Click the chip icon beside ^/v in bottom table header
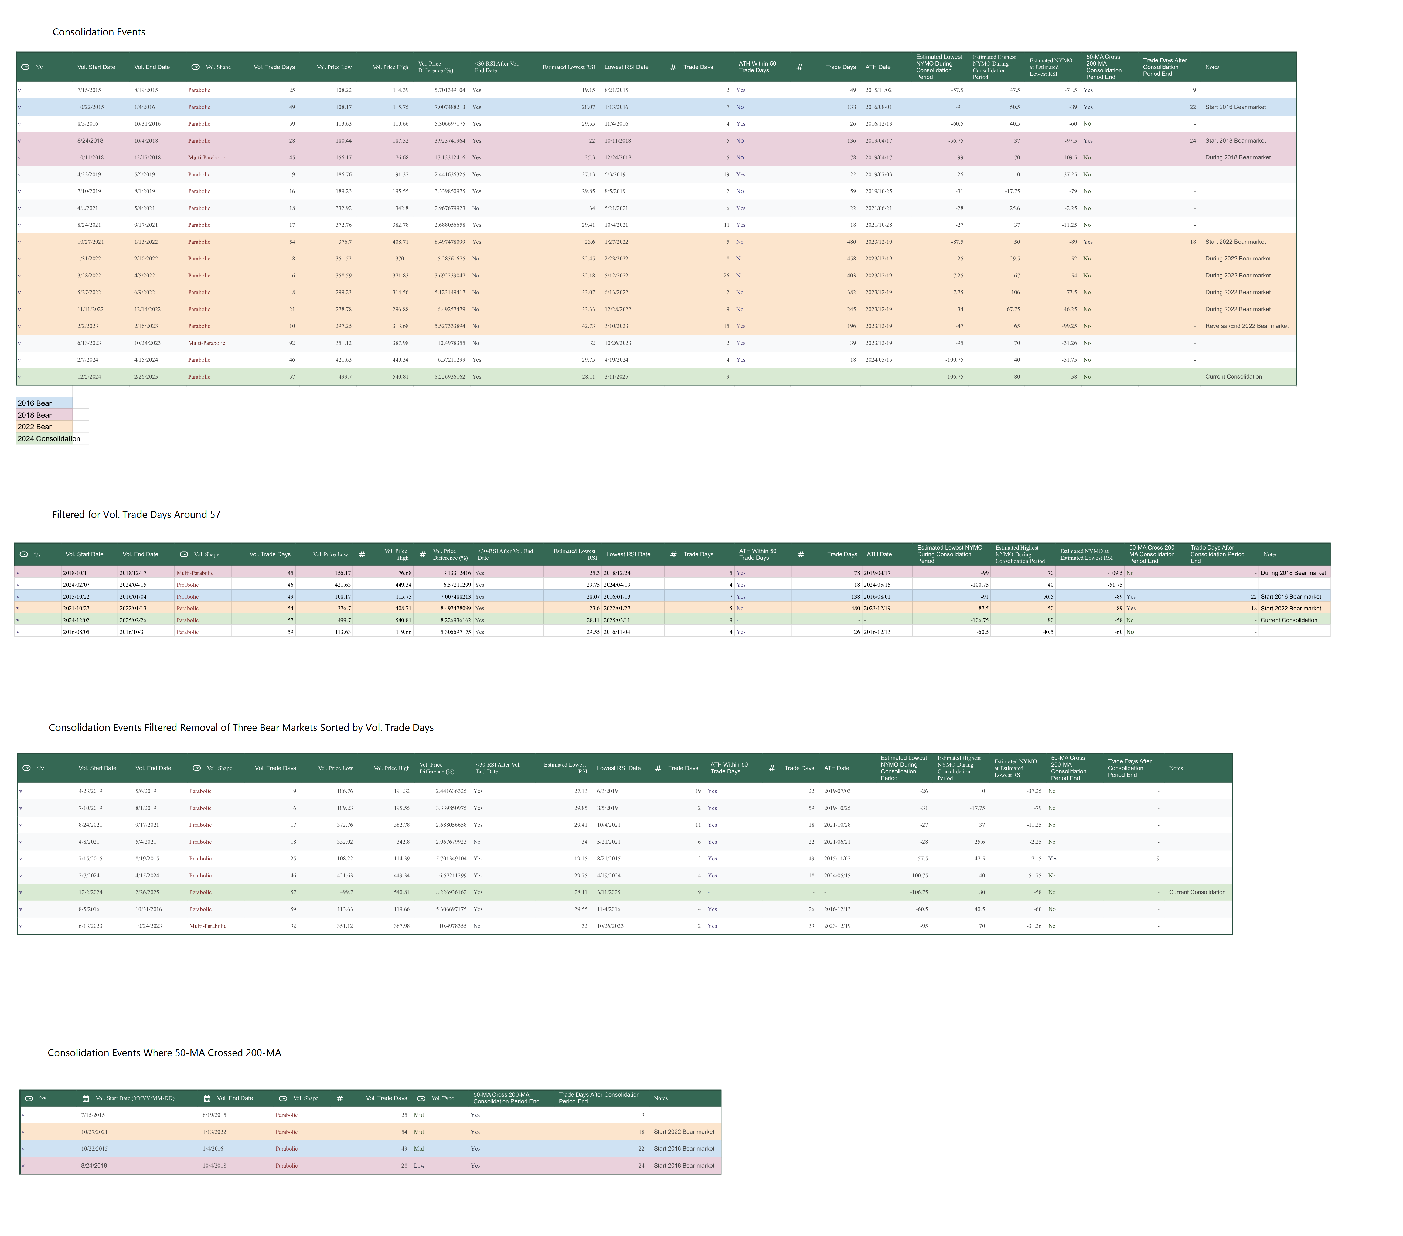1403x1236 pixels. click(29, 1098)
